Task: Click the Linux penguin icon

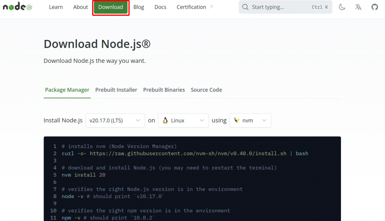Action: 165,120
